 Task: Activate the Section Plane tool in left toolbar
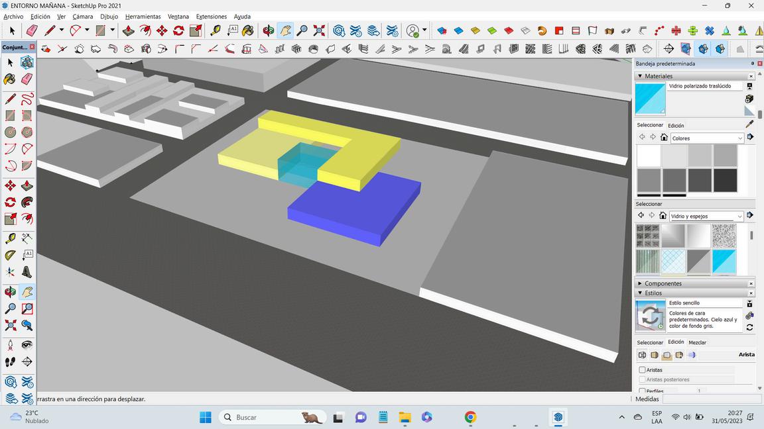tap(27, 362)
